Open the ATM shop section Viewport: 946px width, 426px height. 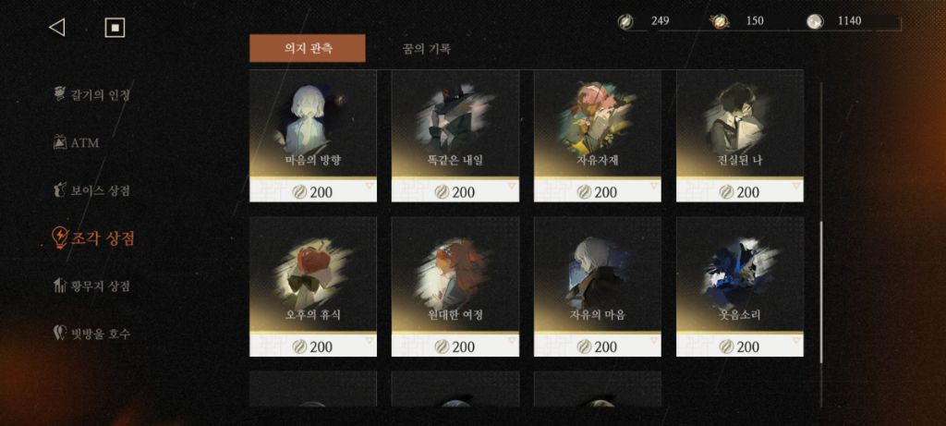click(x=76, y=143)
